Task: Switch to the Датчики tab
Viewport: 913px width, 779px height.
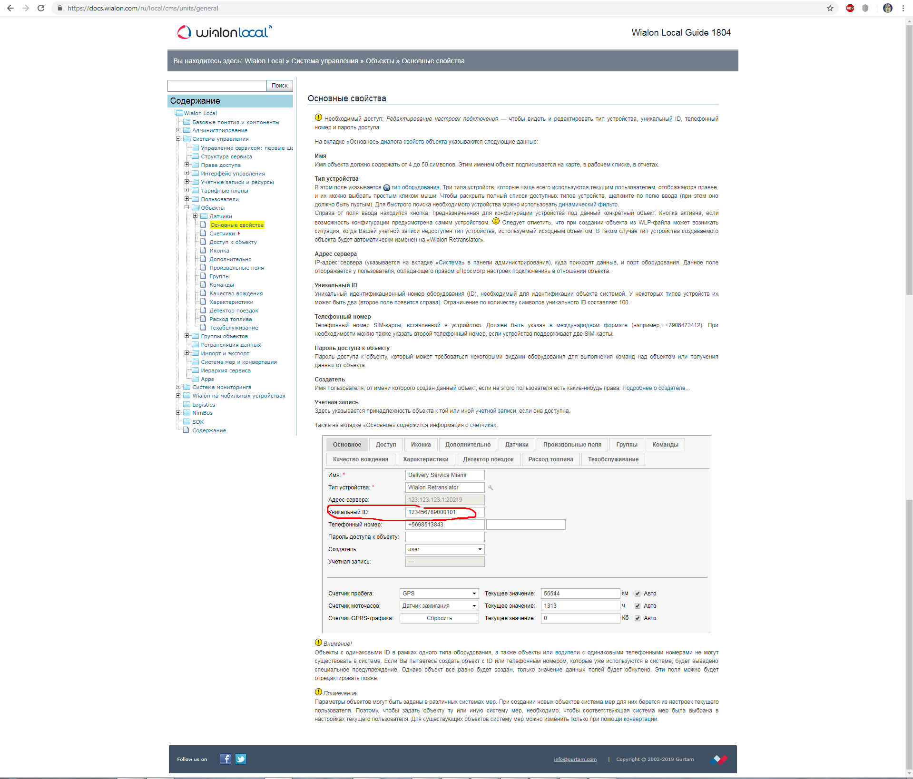Action: click(x=517, y=445)
